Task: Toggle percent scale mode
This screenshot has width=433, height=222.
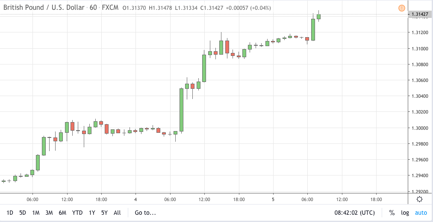Action: (392, 213)
